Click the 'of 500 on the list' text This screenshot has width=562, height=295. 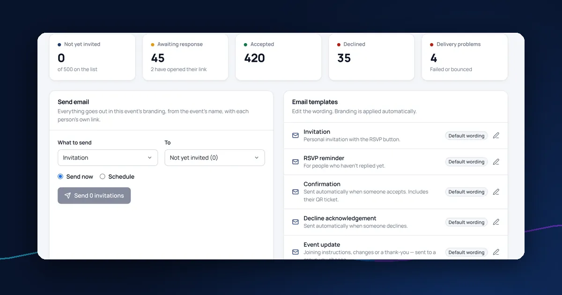tap(78, 69)
